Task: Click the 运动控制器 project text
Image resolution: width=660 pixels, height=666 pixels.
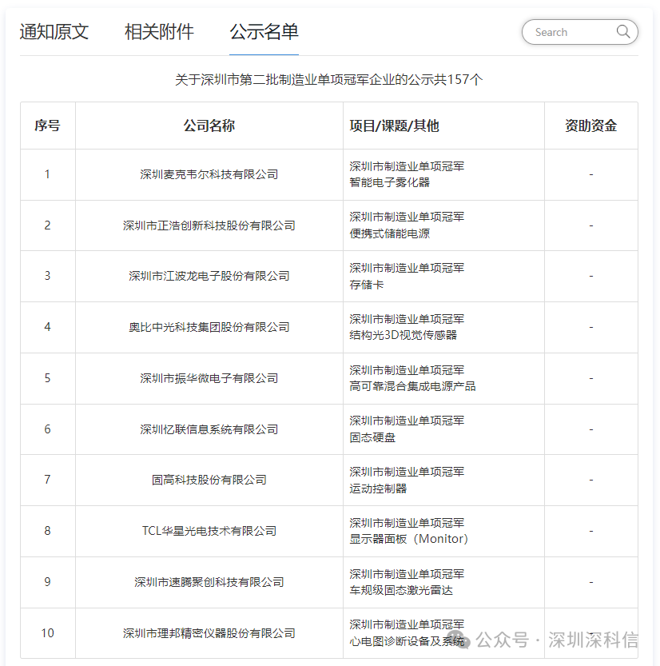Action: pyautogui.click(x=378, y=489)
